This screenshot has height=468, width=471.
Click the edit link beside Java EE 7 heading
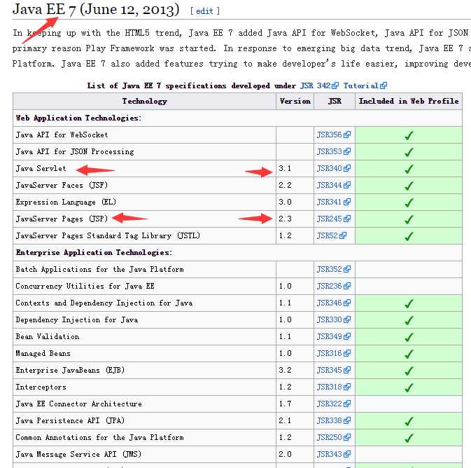tap(204, 11)
